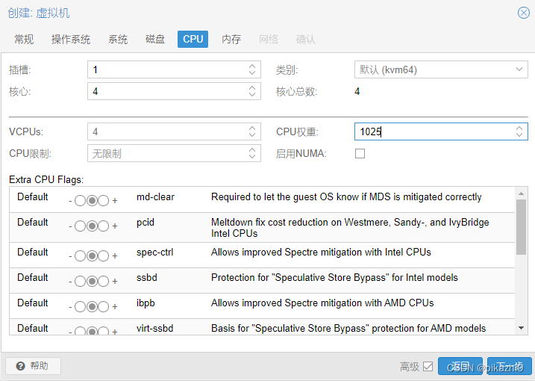
Task: Enable pcid flag with plus radio
Action: point(104,226)
